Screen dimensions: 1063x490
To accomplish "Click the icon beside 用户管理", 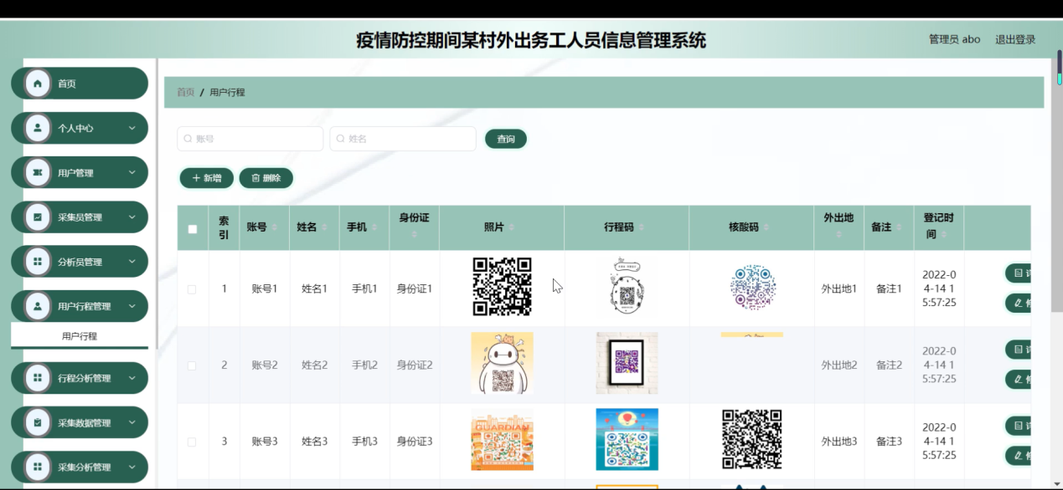I will pyautogui.click(x=38, y=172).
